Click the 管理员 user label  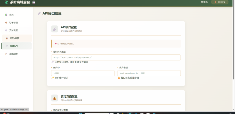coord(204,2)
